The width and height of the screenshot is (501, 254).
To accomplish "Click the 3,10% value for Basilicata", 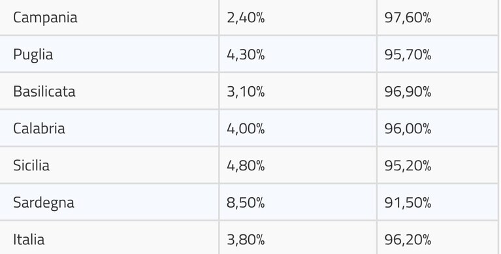I will (246, 91).
